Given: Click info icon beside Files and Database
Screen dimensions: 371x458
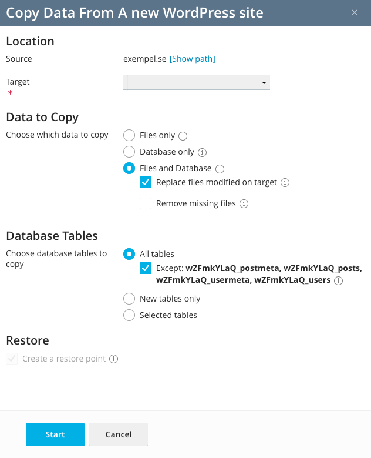Looking at the screenshot, I should tap(221, 169).
